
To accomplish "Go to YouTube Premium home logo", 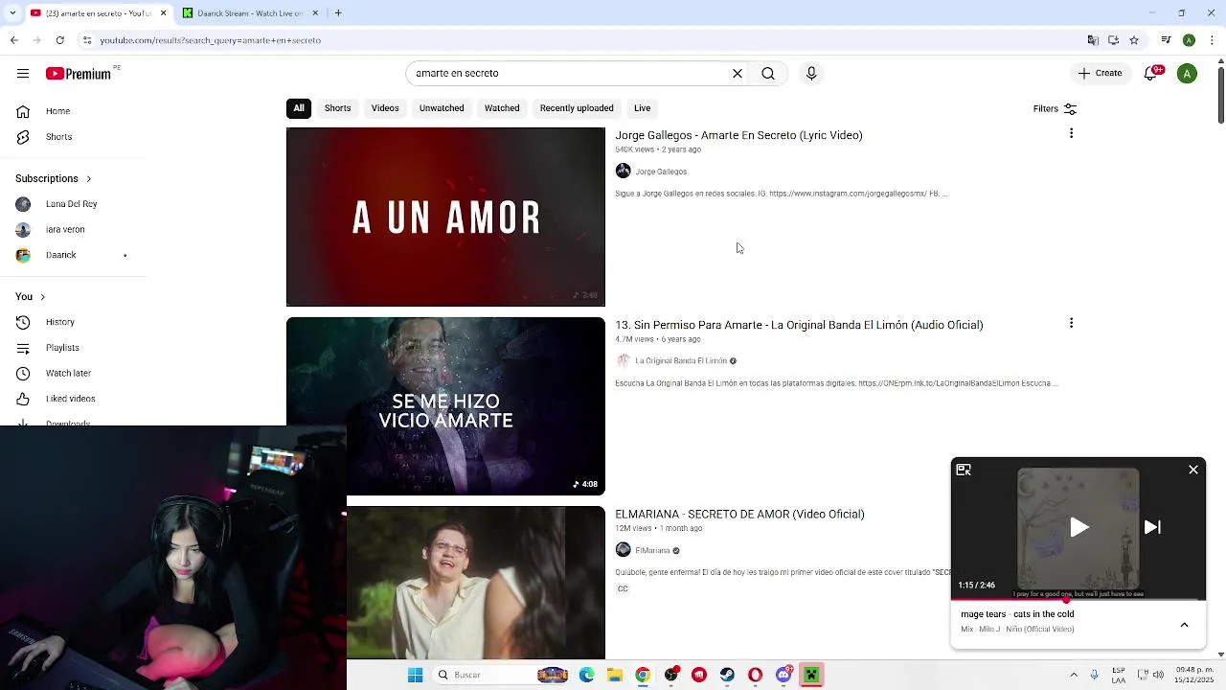I will click(x=79, y=74).
